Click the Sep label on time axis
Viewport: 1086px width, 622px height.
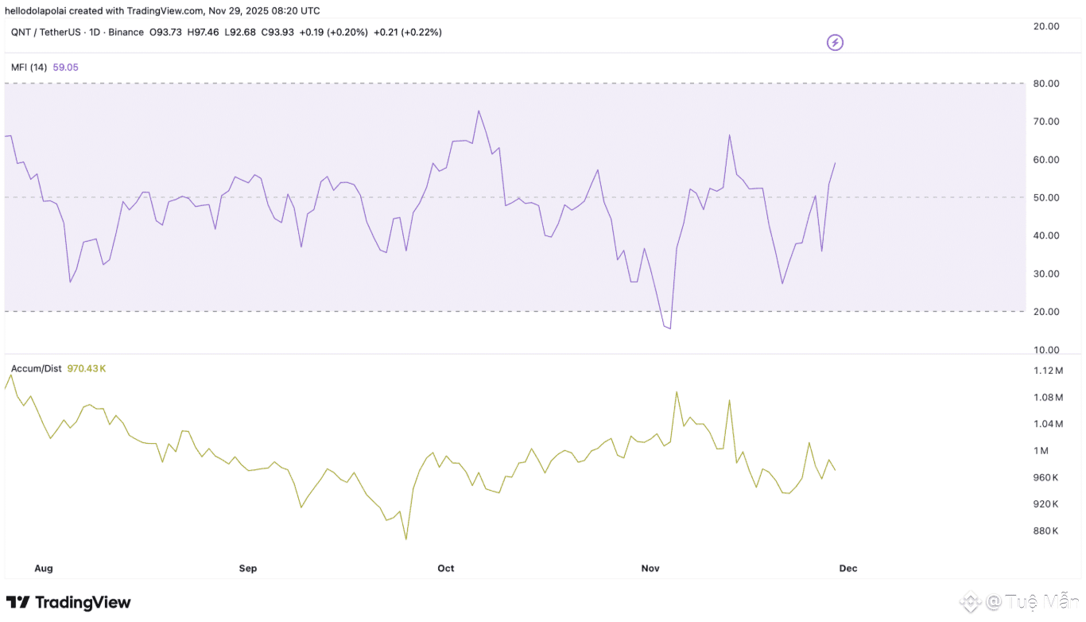tap(248, 569)
